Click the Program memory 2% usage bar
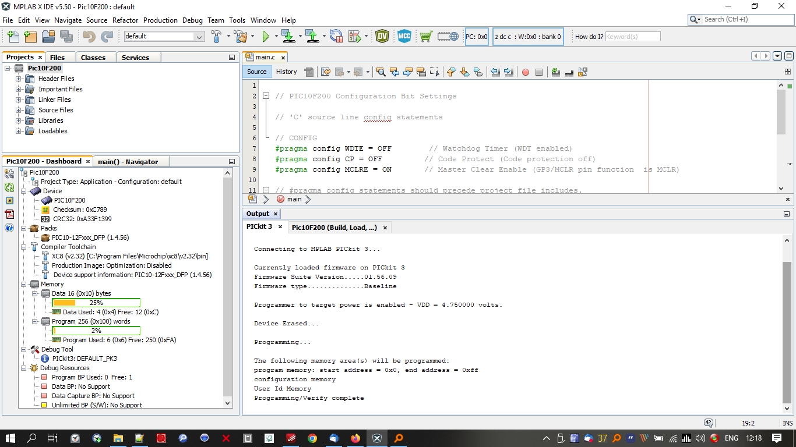Viewport: 796px width, 447px height. click(x=96, y=331)
